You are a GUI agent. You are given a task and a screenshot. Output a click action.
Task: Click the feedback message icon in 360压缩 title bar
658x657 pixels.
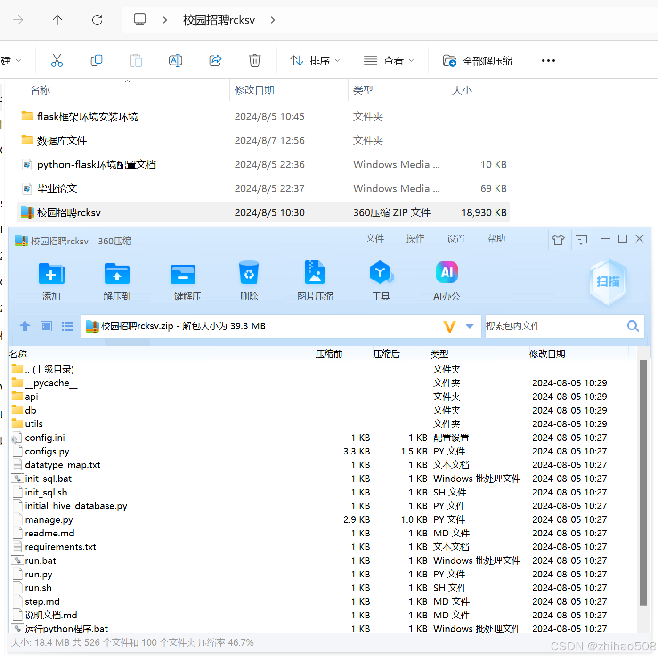(581, 240)
